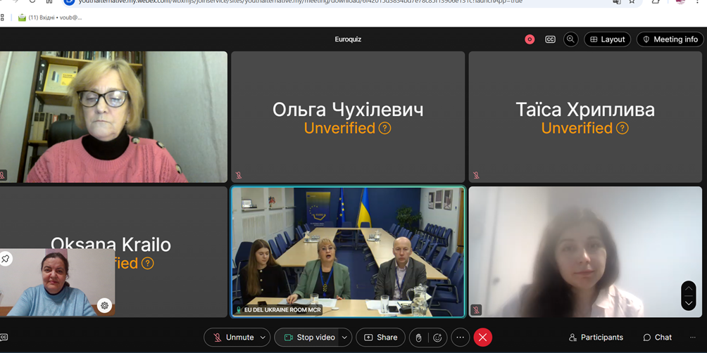Open the translate page icon in address bar

616,1
